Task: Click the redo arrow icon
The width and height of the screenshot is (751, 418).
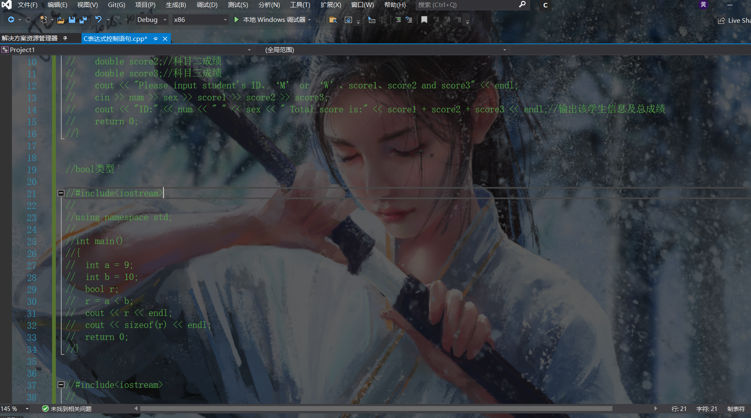Action: tap(118, 20)
